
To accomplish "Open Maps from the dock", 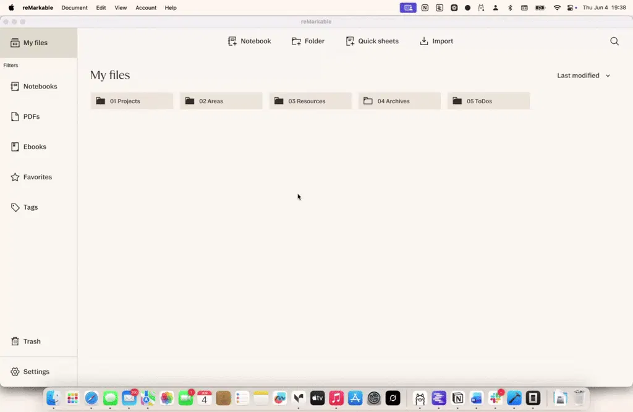I will coord(148,398).
